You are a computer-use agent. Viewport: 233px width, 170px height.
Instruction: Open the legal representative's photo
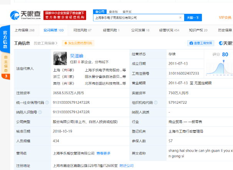(60, 59)
